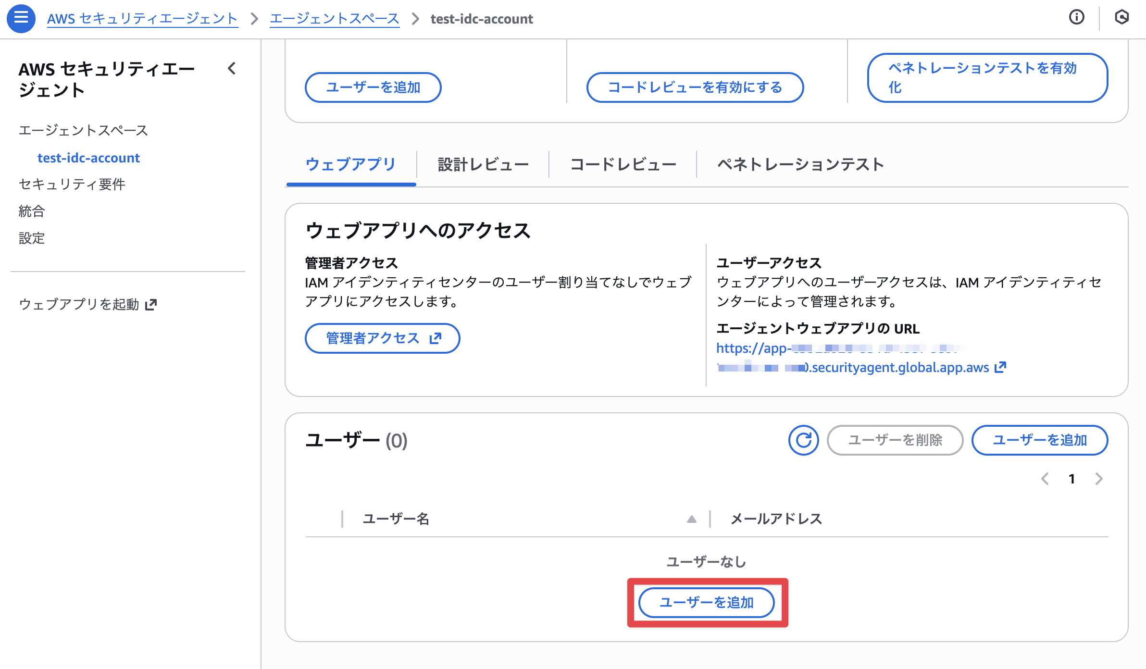Open the hamburger navigation menu icon

pos(21,18)
